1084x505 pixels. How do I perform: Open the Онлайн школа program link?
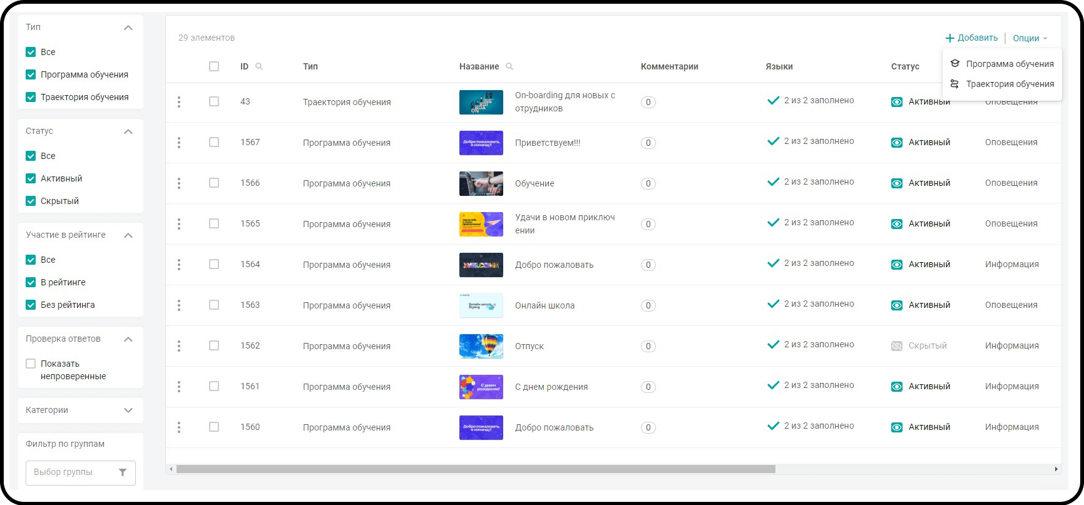pos(545,305)
